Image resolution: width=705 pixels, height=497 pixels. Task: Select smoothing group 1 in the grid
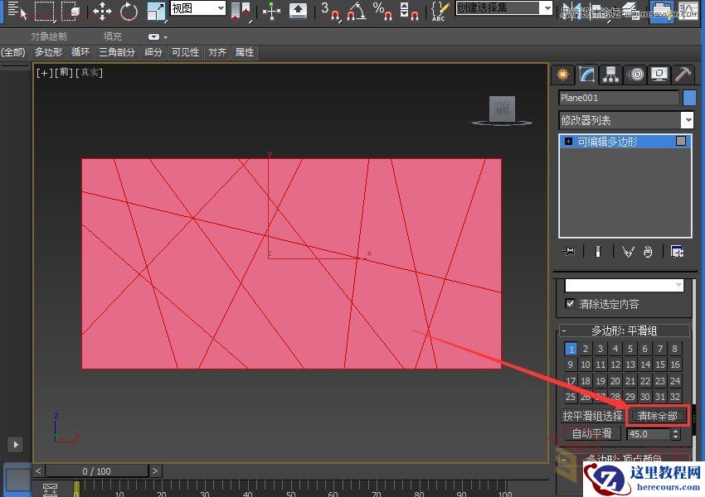[x=571, y=349]
